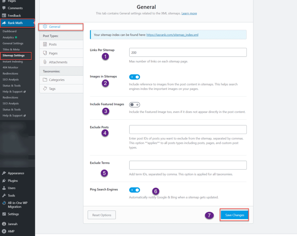
Task: Open the first SEO Analysis submenu item
Action: 11,79
